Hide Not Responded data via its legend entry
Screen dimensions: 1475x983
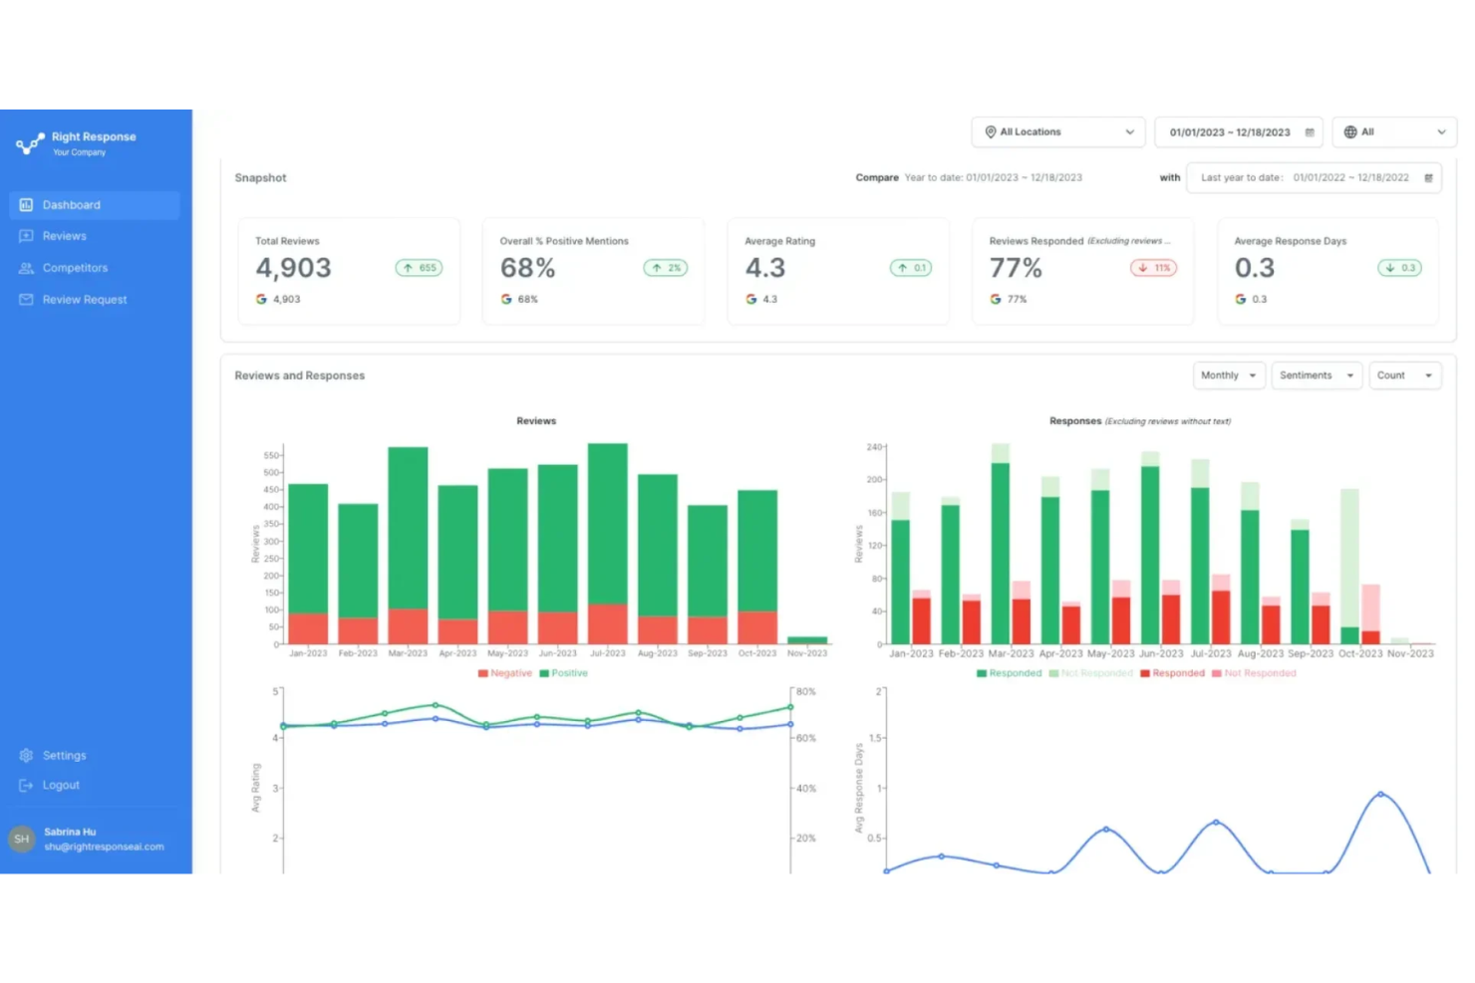[x=1091, y=673]
